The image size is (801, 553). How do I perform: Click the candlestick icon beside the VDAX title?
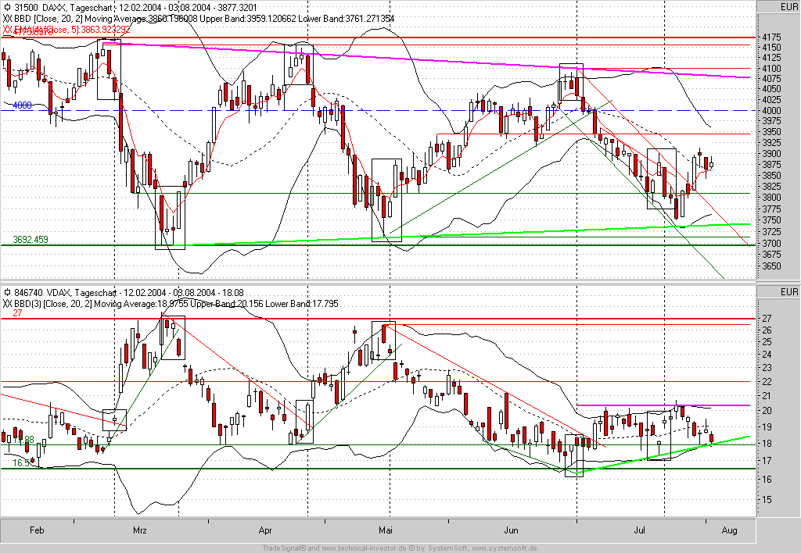coord(7,292)
